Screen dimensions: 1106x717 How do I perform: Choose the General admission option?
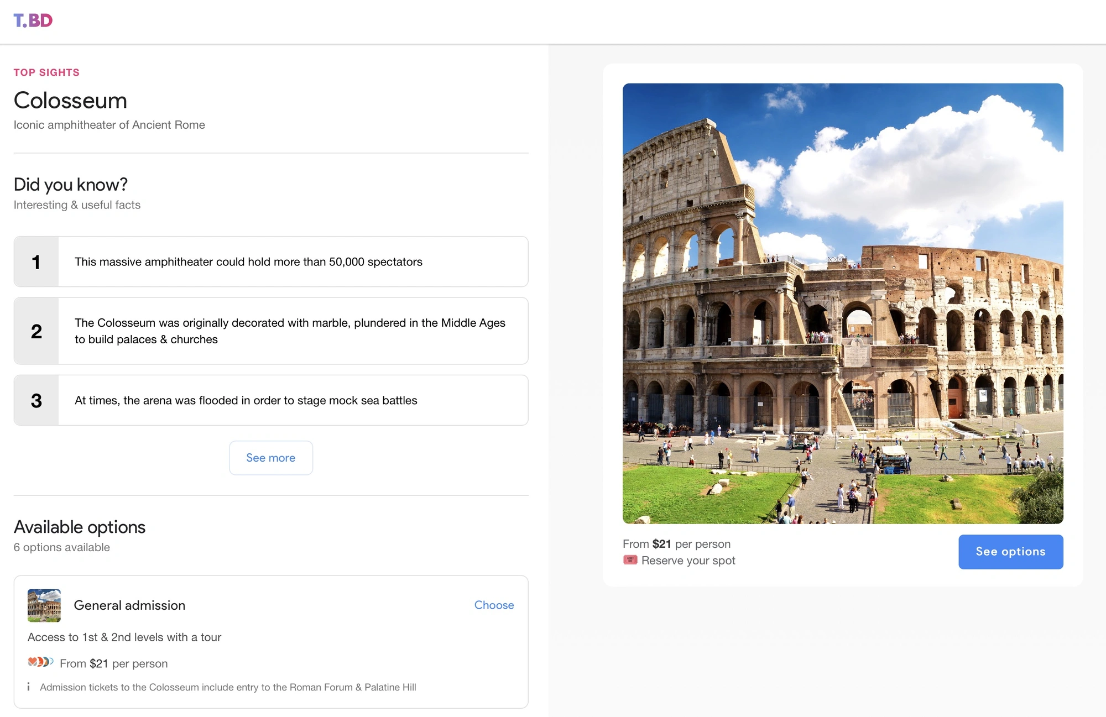[x=494, y=605]
